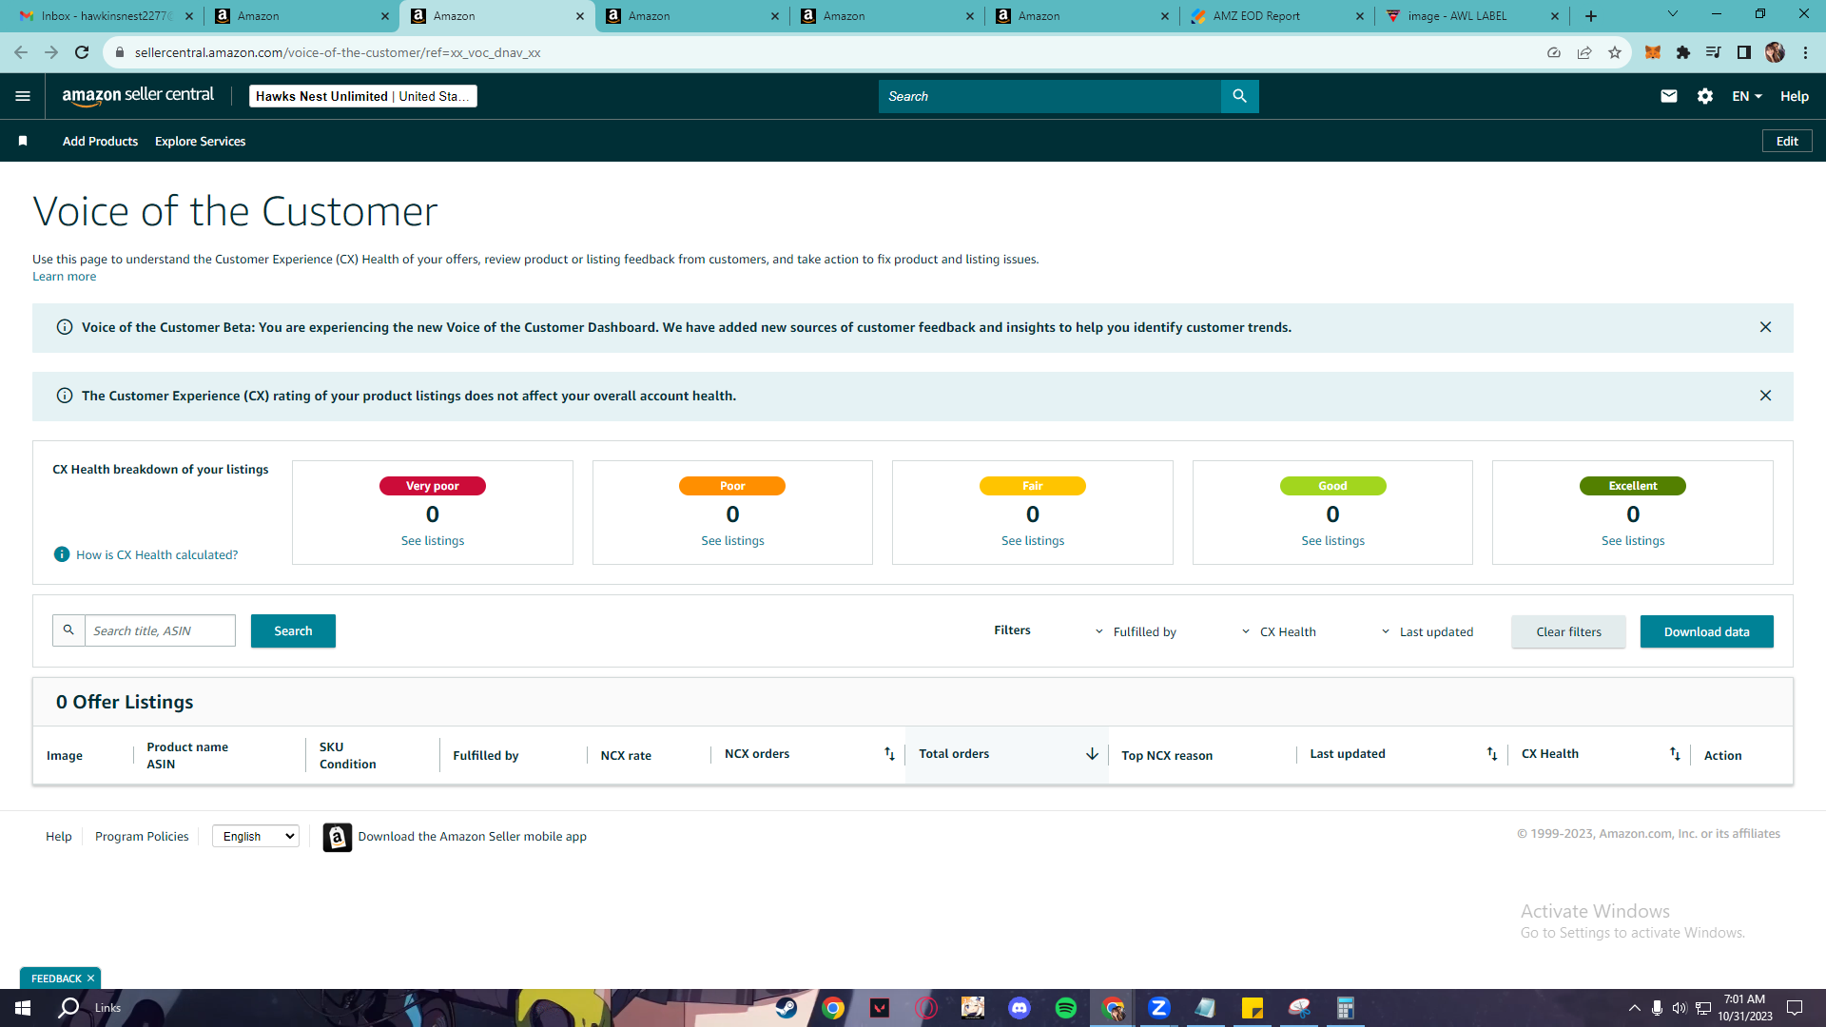Viewport: 1826px width, 1027px height.
Task: Open the Explore Services menu item
Action: pos(200,141)
